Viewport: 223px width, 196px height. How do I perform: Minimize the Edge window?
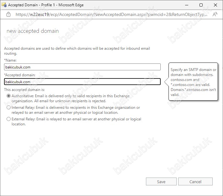(x=187, y=5)
